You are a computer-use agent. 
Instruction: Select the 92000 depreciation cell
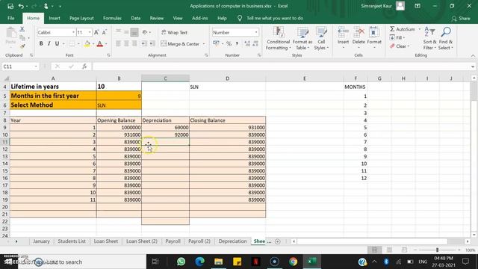(x=165, y=134)
